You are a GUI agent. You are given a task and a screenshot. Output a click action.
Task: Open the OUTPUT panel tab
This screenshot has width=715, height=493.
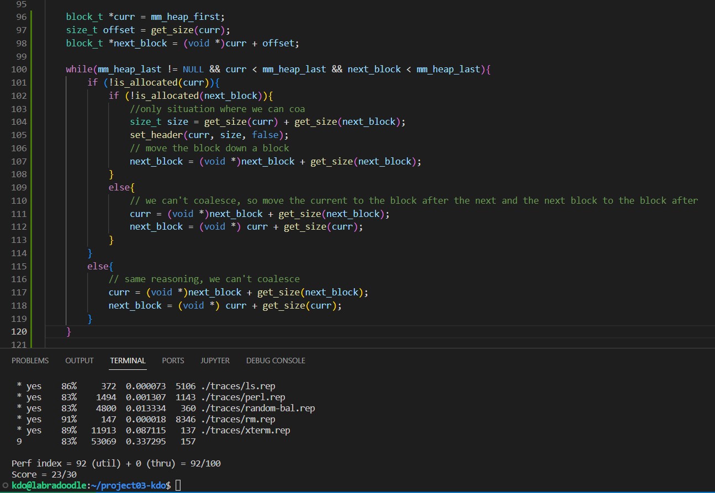(80, 361)
